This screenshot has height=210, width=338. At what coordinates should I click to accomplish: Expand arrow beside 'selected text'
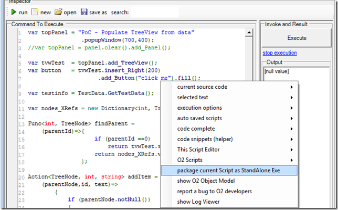click(291, 98)
